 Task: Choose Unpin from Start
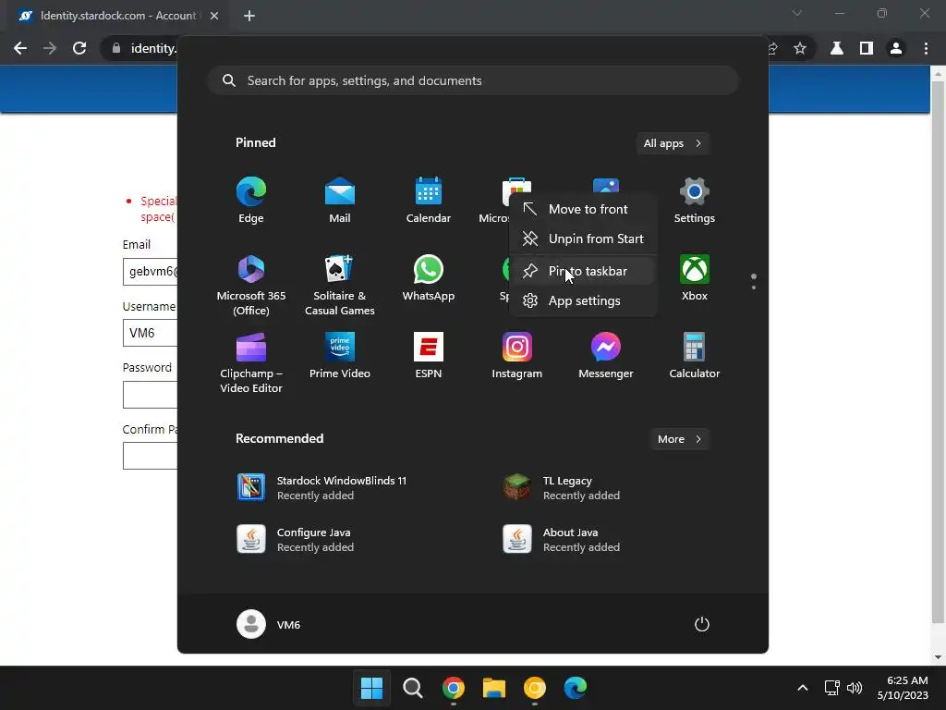pos(582,239)
